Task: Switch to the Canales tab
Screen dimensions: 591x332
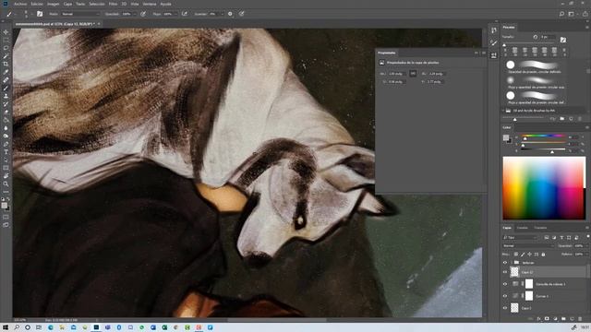Action: [523, 228]
